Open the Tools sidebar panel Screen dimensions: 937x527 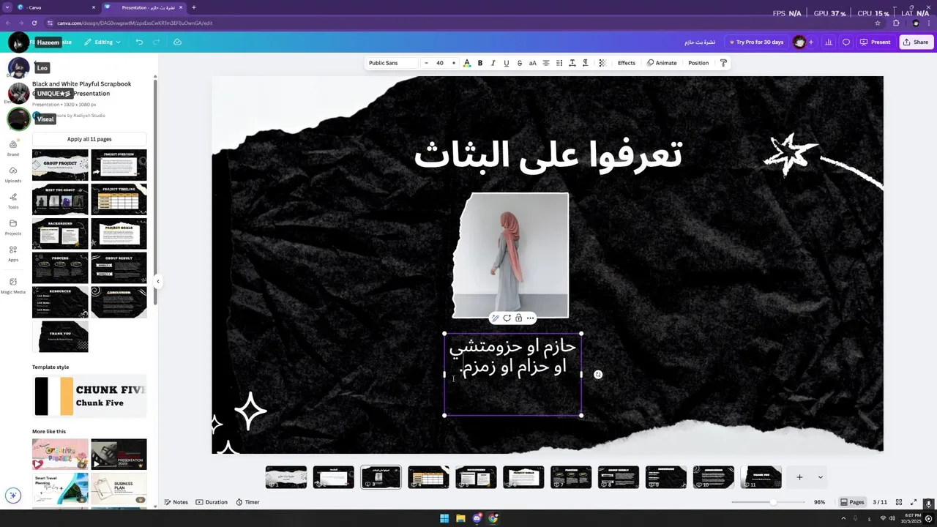point(13,201)
